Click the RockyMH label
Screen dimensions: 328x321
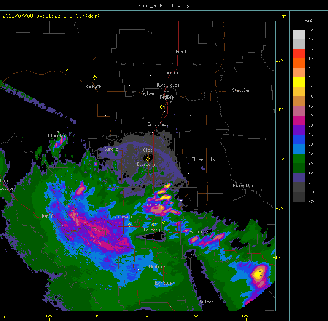click(x=93, y=87)
